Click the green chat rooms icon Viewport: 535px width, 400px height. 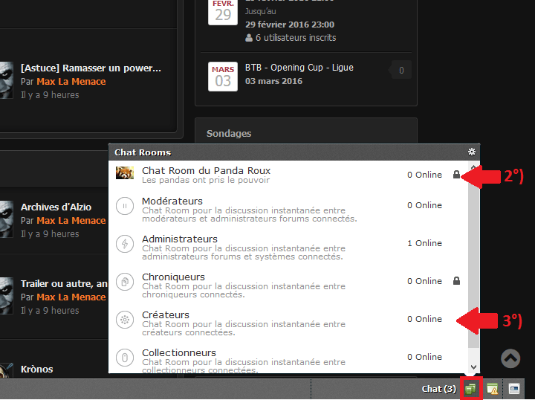[471, 388]
